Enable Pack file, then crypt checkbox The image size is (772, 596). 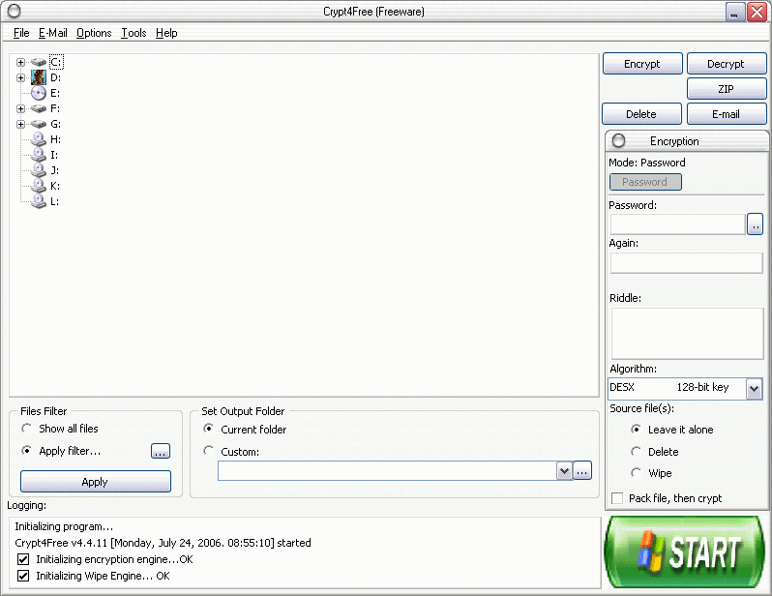click(617, 498)
